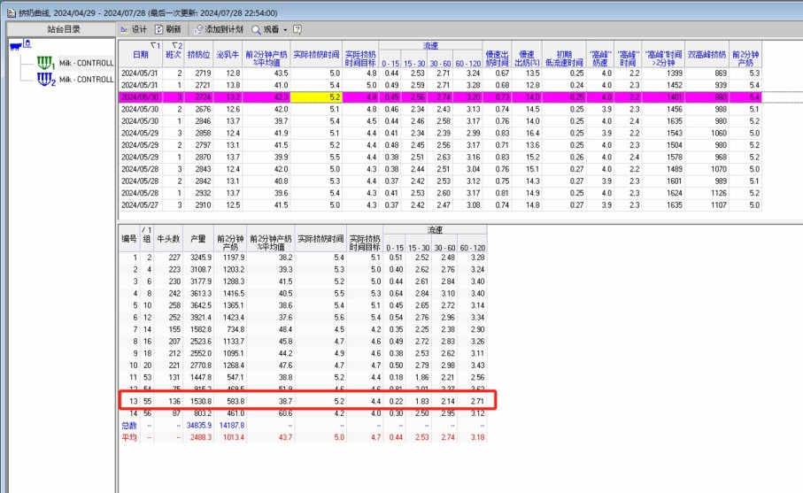The width and height of the screenshot is (803, 493).
Task: Select the magenta highlighted 2024/05/30 row
Action: [141, 96]
